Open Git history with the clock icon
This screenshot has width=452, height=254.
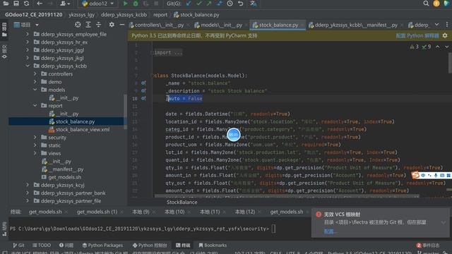(x=230, y=4)
